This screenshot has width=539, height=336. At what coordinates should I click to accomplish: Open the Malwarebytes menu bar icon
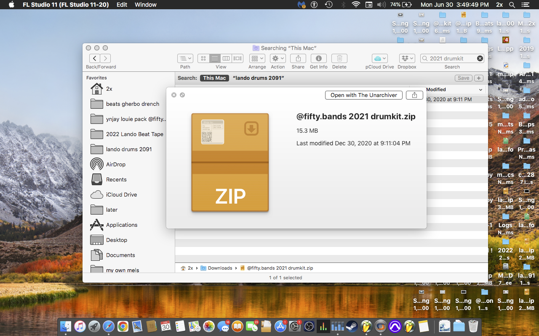[301, 5]
